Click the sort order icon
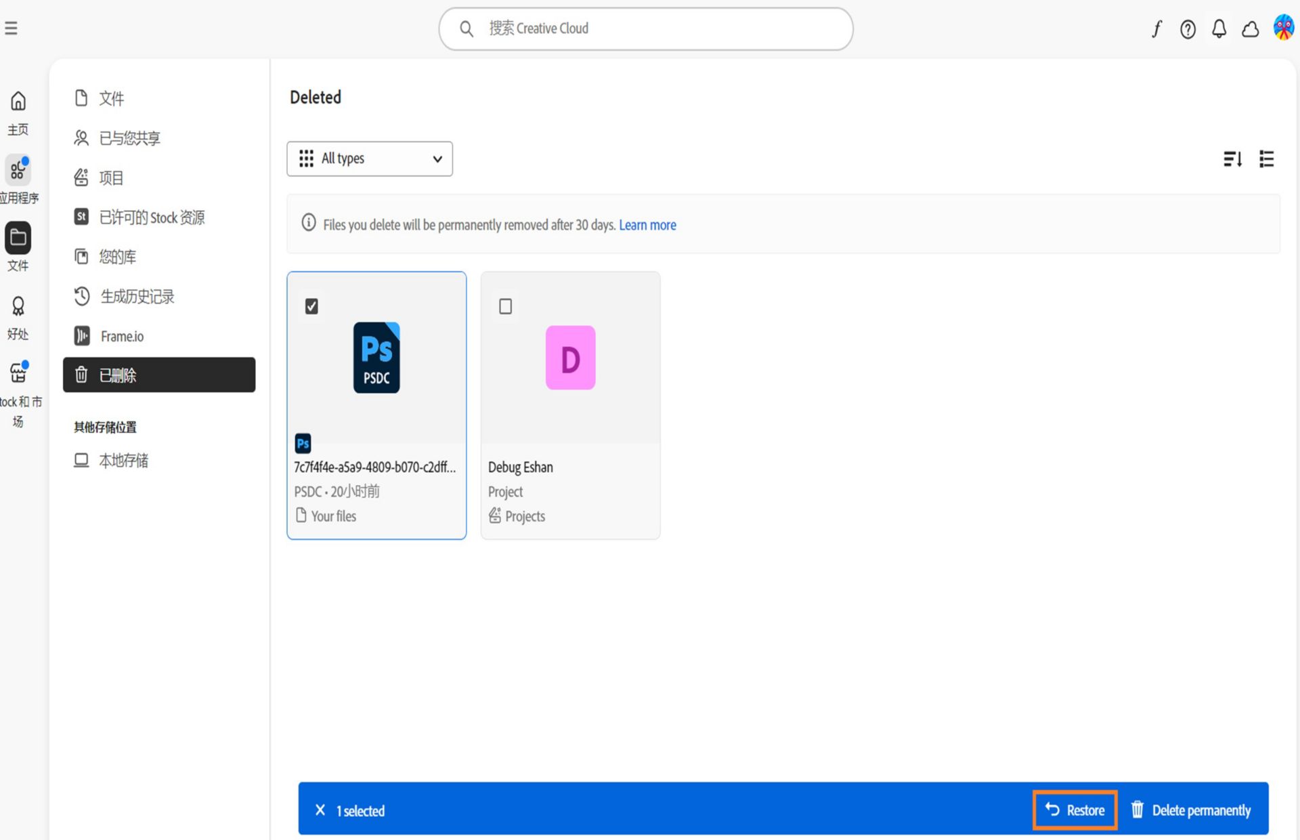1300x840 pixels. pyautogui.click(x=1232, y=159)
